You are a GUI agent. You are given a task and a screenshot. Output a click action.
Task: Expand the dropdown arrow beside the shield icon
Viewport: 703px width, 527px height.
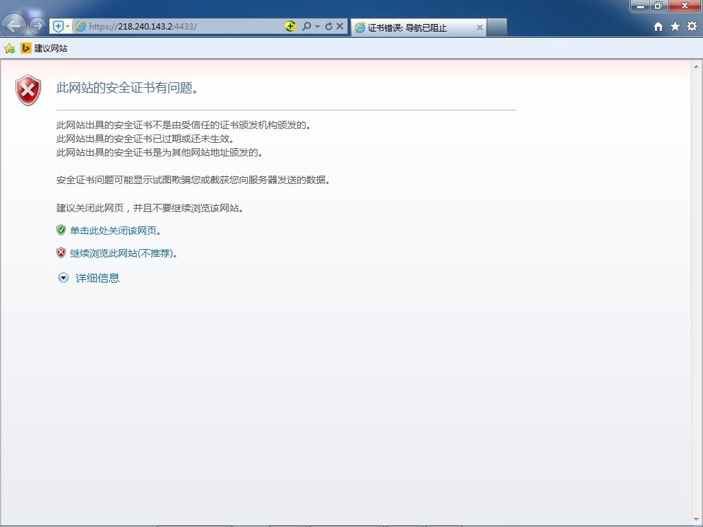coord(68,27)
